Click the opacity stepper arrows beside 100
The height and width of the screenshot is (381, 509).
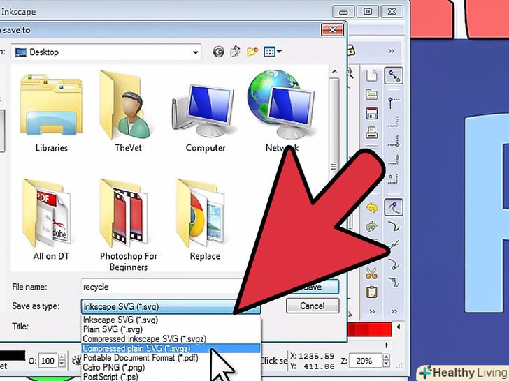click(62, 360)
